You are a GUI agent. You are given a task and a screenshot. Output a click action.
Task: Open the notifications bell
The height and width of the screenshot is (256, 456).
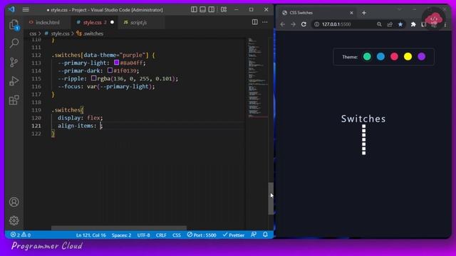pyautogui.click(x=265, y=235)
